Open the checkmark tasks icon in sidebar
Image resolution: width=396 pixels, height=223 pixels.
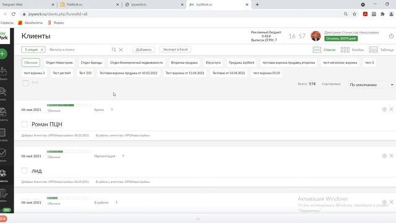click(3, 153)
